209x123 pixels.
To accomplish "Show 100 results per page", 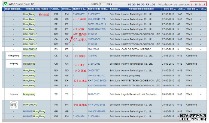I will click(153, 5).
